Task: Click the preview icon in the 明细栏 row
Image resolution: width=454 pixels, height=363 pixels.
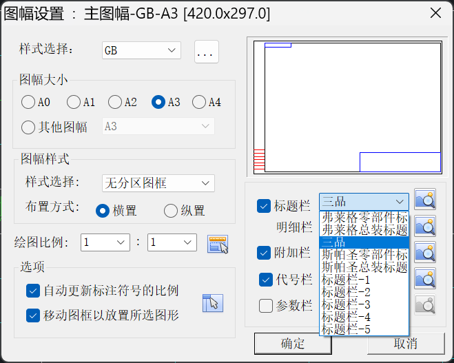Action: [x=425, y=226]
